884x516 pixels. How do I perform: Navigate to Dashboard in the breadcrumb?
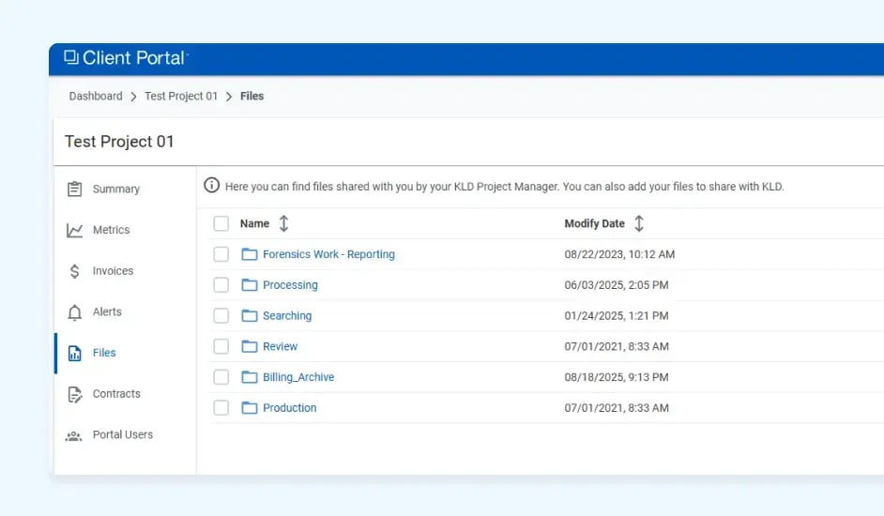click(x=96, y=96)
